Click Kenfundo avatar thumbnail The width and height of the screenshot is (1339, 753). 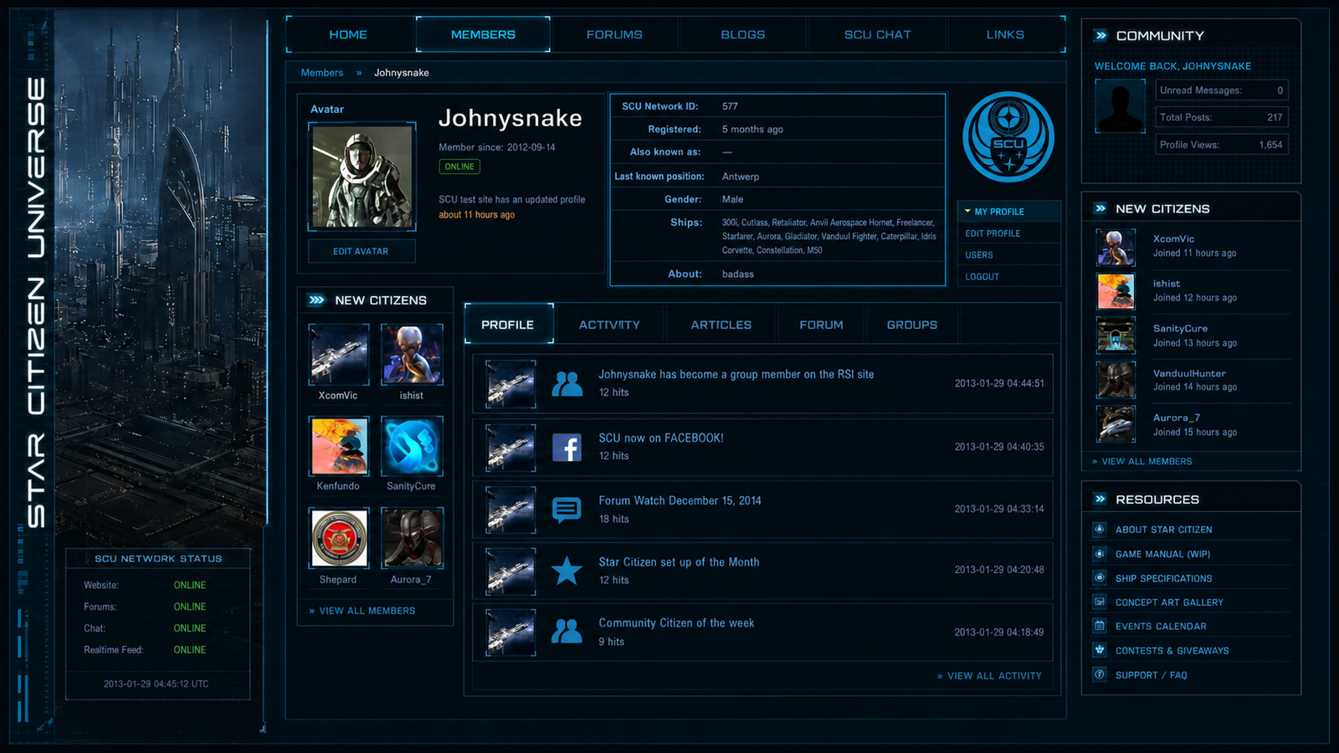[338, 446]
